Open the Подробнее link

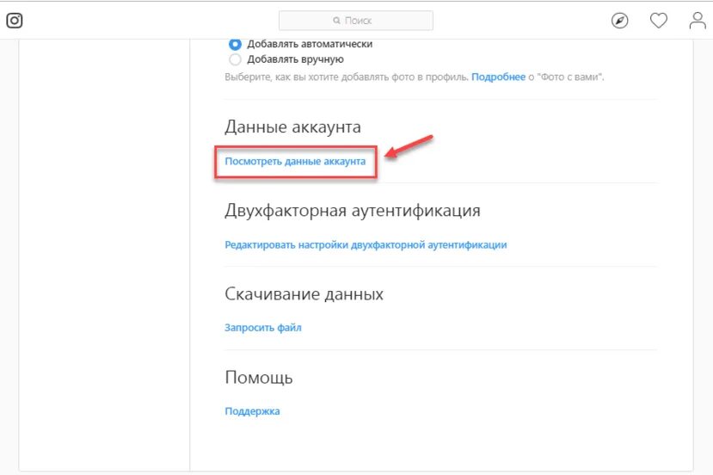coord(498,77)
